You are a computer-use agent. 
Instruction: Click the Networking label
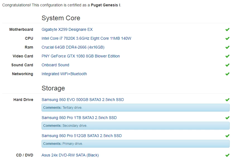click(x=23, y=74)
